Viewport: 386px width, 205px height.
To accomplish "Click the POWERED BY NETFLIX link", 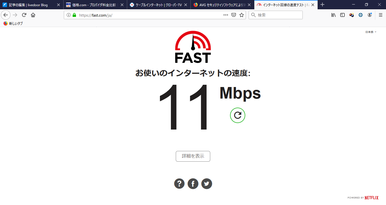I will pos(363,198).
